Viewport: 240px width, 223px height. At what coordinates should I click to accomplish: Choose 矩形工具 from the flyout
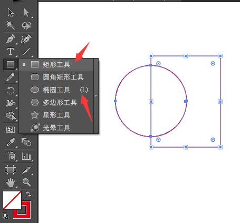pyautogui.click(x=56, y=64)
